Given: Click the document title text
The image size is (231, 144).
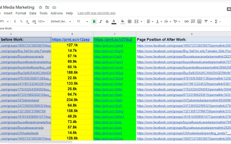Looking at the screenshot, I should [17, 7].
